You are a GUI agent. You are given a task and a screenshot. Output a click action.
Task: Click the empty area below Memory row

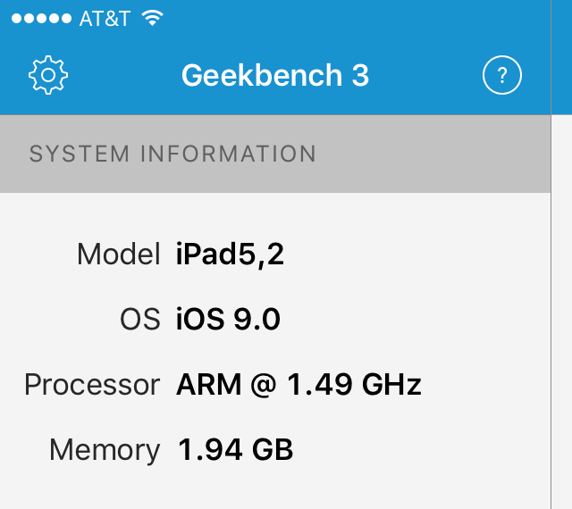click(268, 489)
